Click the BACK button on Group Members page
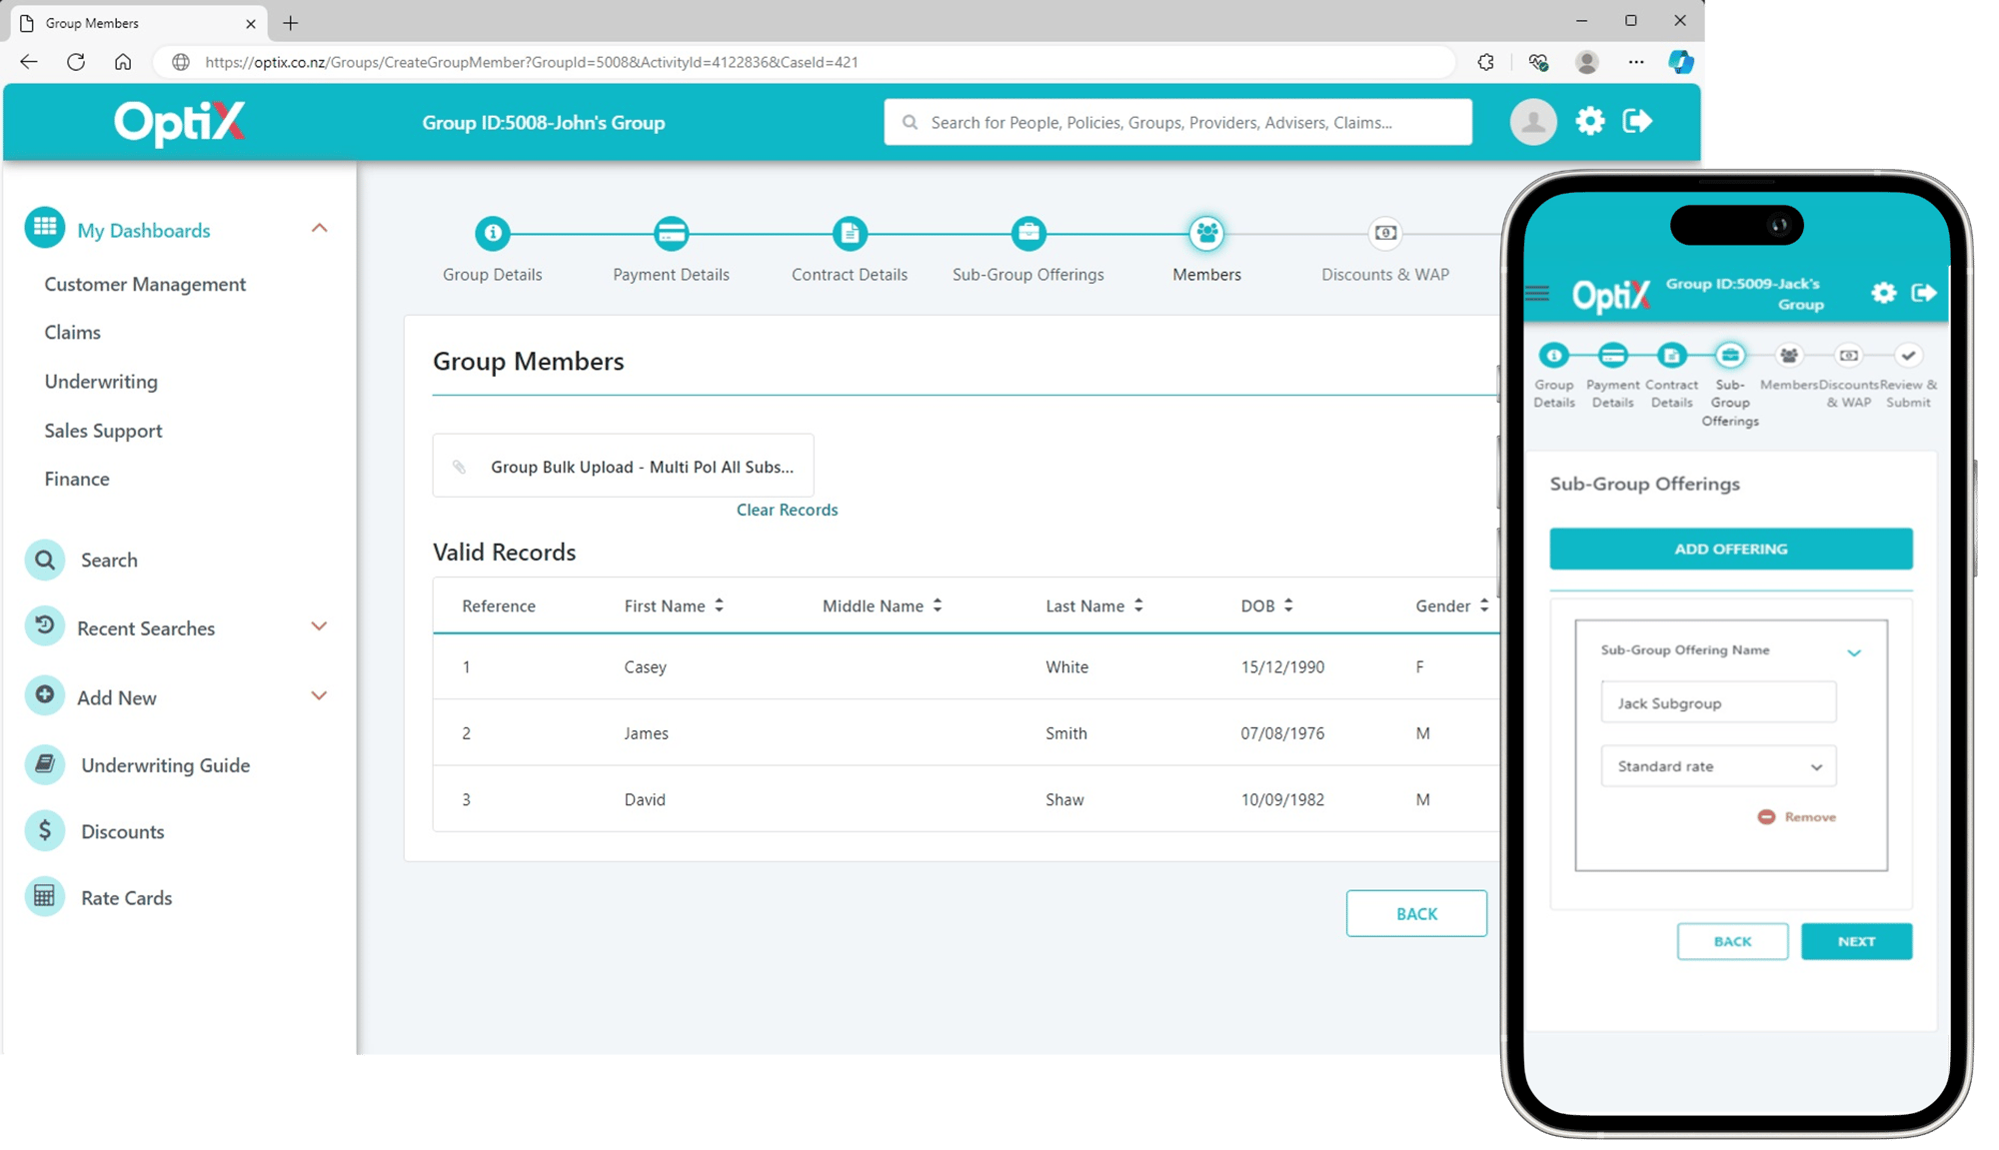The image size is (1999, 1150). 1416,913
